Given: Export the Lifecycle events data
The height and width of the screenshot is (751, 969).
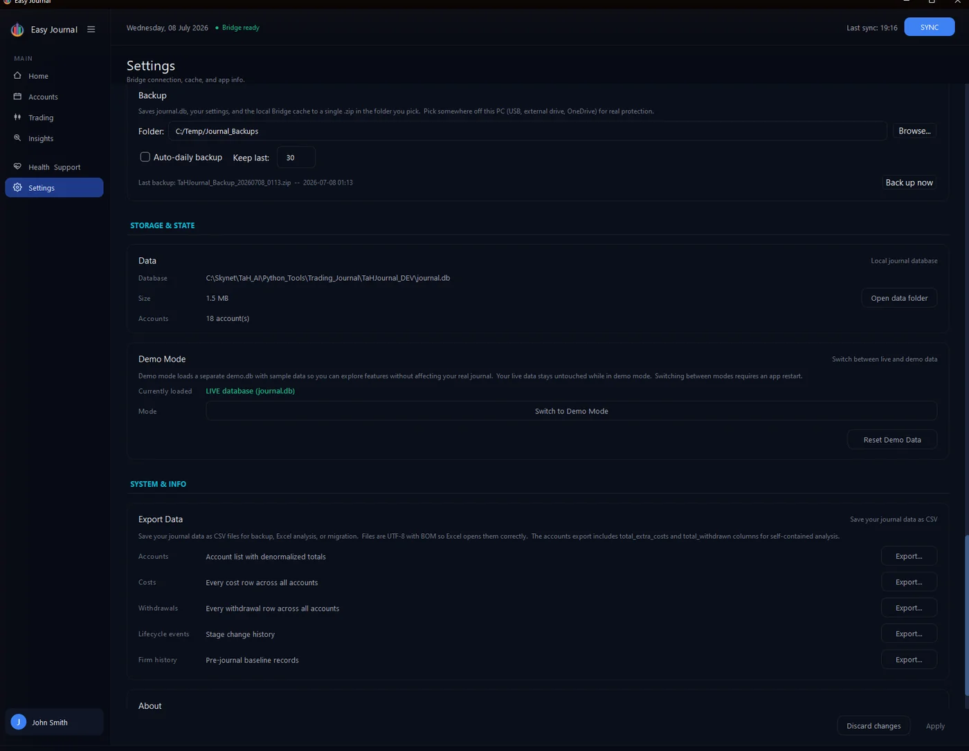Looking at the screenshot, I should pos(909,634).
